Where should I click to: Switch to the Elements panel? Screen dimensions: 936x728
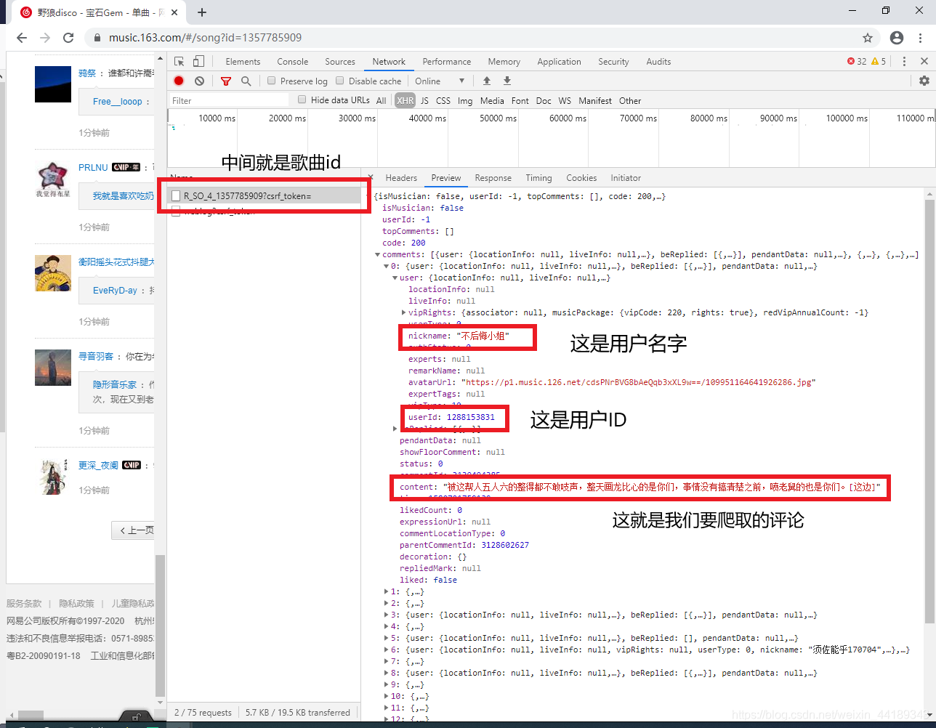pyautogui.click(x=243, y=62)
